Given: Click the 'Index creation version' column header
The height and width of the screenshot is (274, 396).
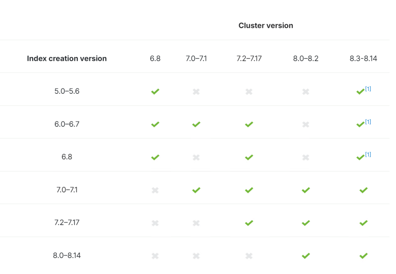Looking at the screenshot, I should coord(67,59).
